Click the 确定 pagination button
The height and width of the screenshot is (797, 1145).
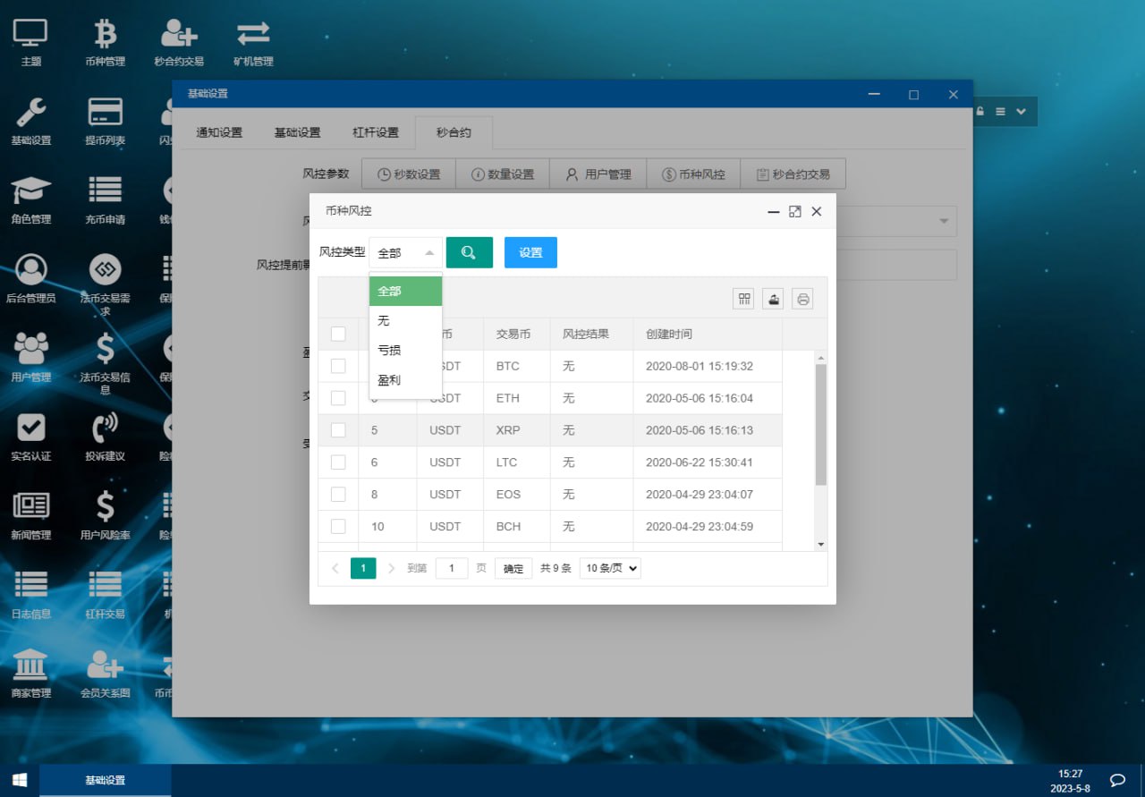coord(513,568)
